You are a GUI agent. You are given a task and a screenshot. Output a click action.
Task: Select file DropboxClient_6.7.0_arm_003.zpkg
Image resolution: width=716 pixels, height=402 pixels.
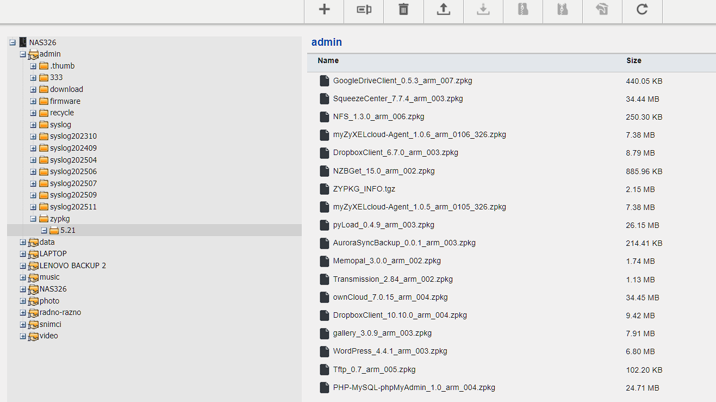click(x=396, y=152)
